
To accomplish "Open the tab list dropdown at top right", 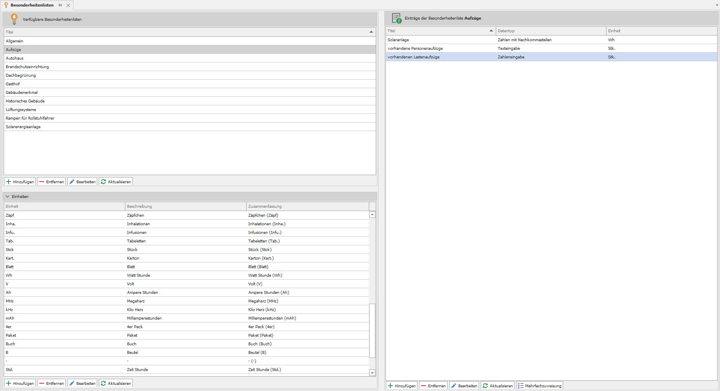I will coord(717,5).
